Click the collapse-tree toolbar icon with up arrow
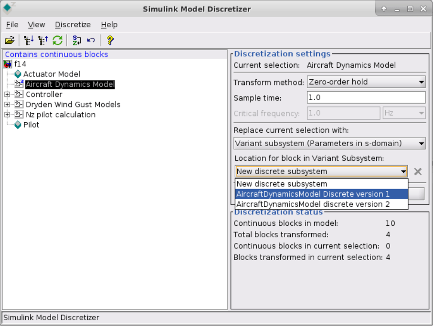Screen dimensions: 433x326 (x=43, y=40)
